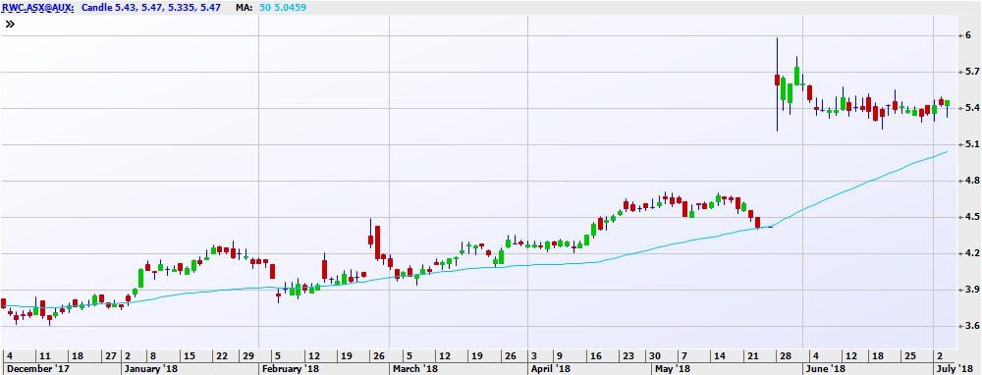This screenshot has width=982, height=375.
Task: Select the April '18 month label
Action: (550, 369)
